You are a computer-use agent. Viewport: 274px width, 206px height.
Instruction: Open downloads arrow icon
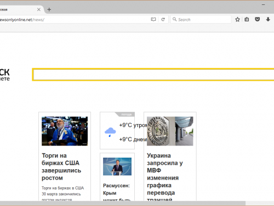(268, 19)
